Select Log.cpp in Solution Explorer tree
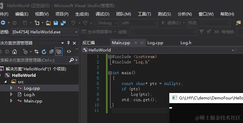Image resolution: width=243 pixels, height=123 pixels. click(x=32, y=88)
